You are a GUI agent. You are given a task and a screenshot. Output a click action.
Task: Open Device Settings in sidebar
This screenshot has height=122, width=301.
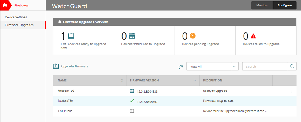point(16,17)
